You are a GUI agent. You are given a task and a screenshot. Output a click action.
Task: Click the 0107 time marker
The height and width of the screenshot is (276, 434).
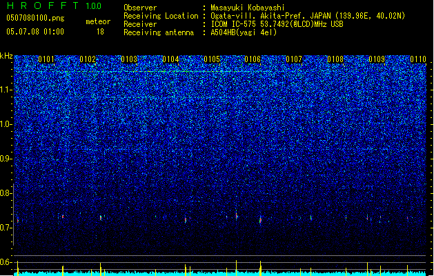click(x=294, y=59)
